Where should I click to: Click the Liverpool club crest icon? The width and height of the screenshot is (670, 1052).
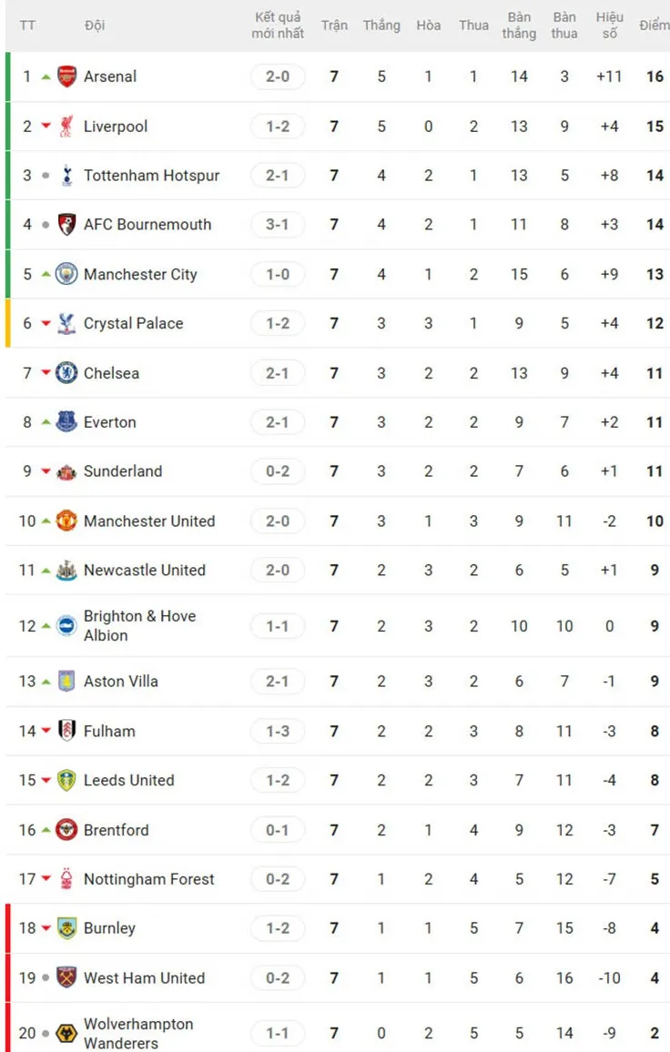point(66,126)
